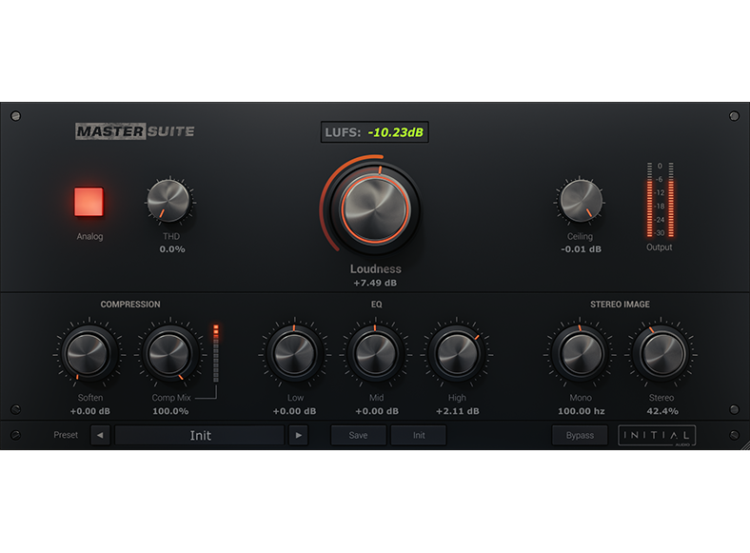Click the Comp Mix knob
Image resolution: width=750 pixels, height=553 pixels.
(x=168, y=353)
